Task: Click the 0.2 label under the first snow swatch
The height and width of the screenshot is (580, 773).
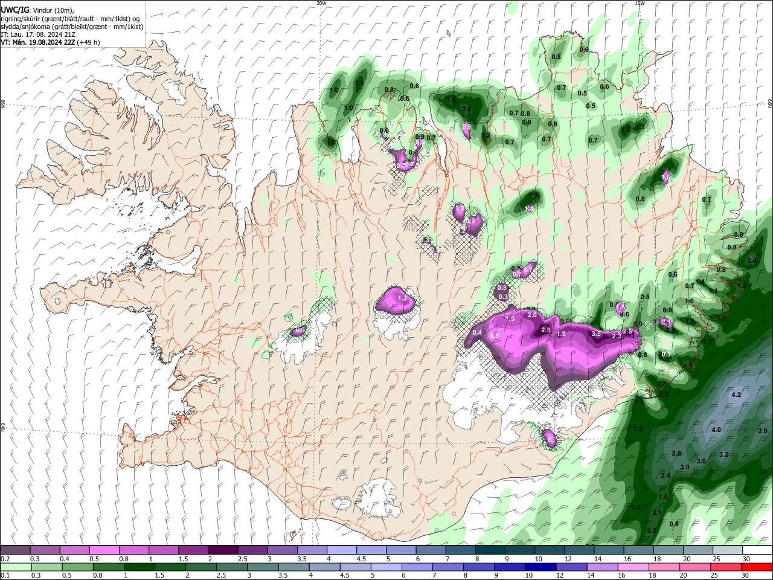Action: click(4, 559)
